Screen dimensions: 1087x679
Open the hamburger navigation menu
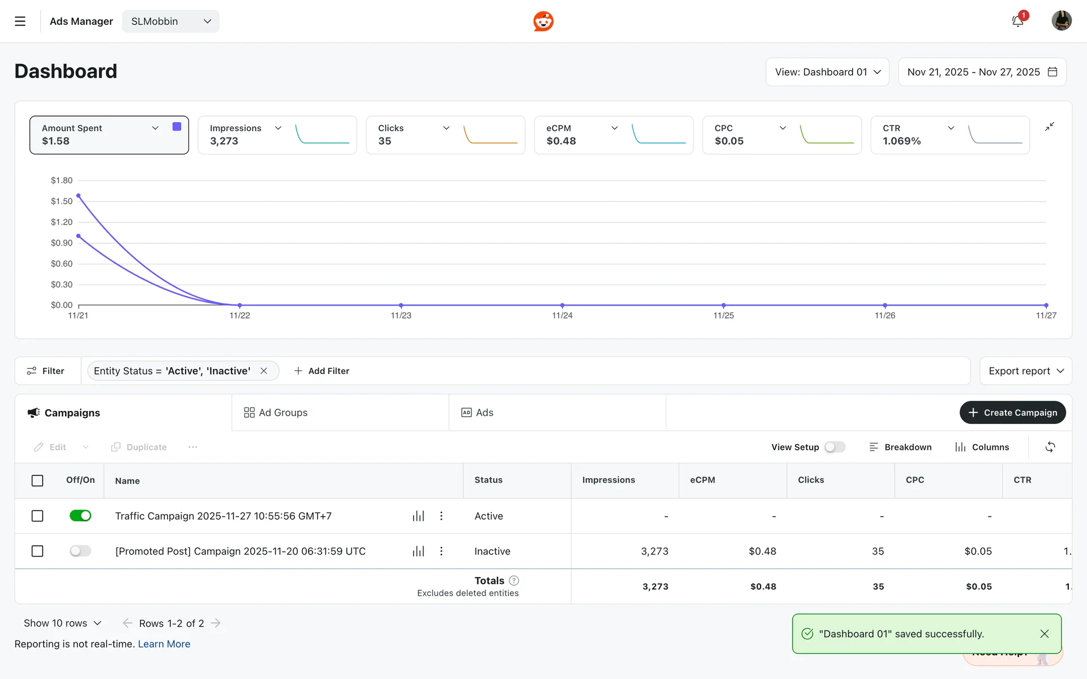(20, 22)
